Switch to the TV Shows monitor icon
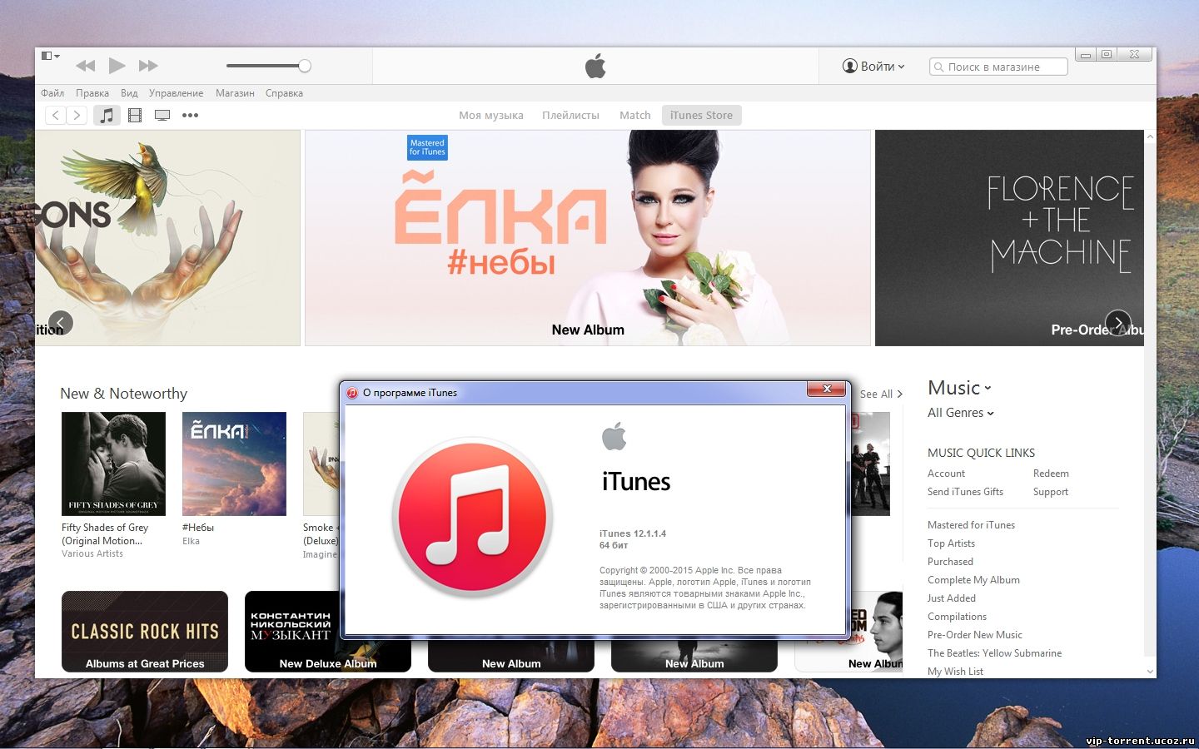Screen dimensions: 1199x749 162,116
